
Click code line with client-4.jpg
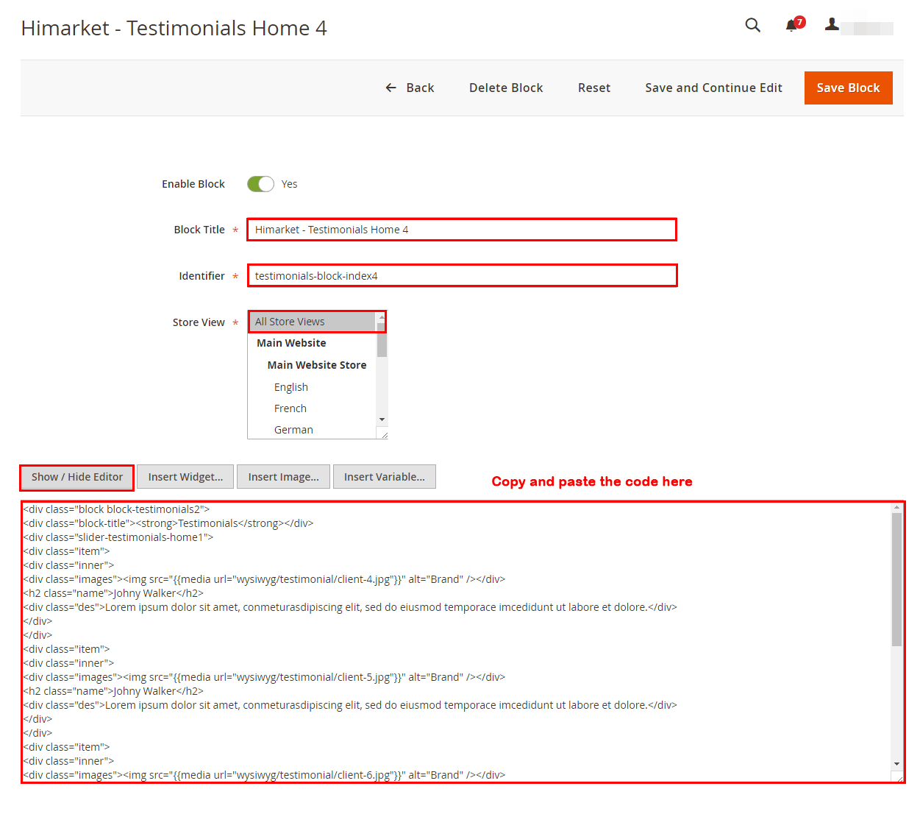click(264, 579)
